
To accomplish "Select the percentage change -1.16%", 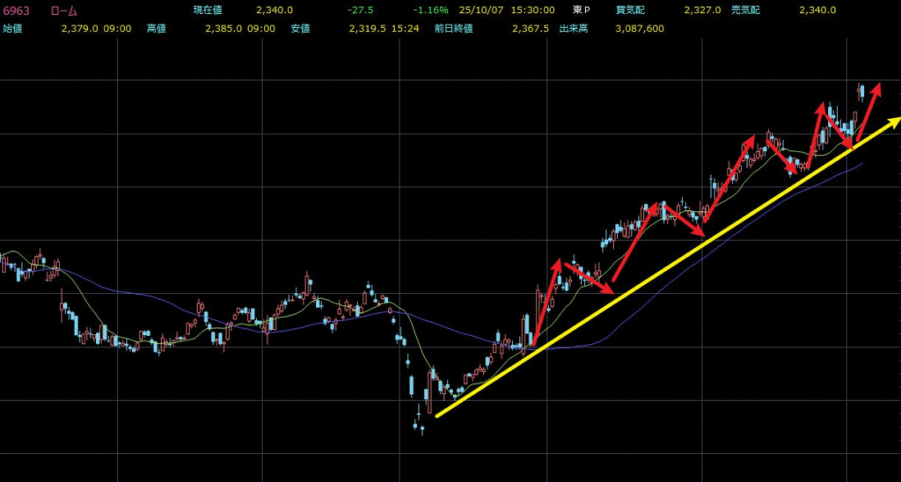I will click(431, 11).
